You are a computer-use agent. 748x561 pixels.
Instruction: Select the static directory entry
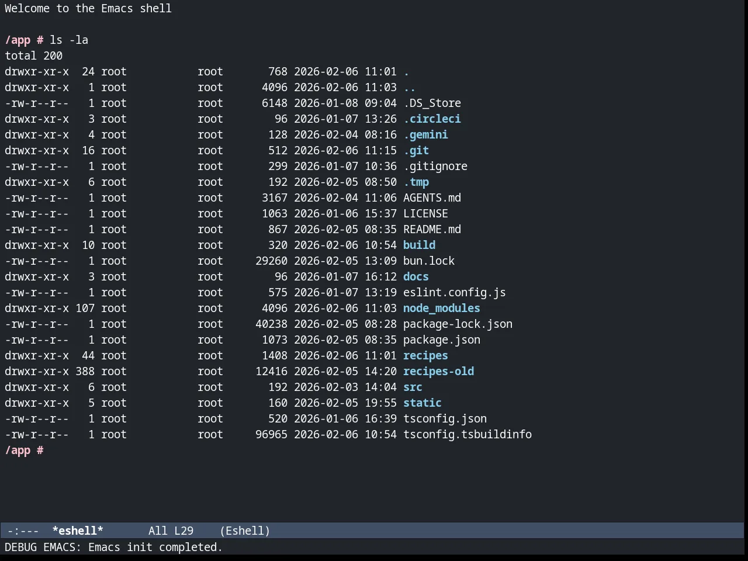pos(423,403)
